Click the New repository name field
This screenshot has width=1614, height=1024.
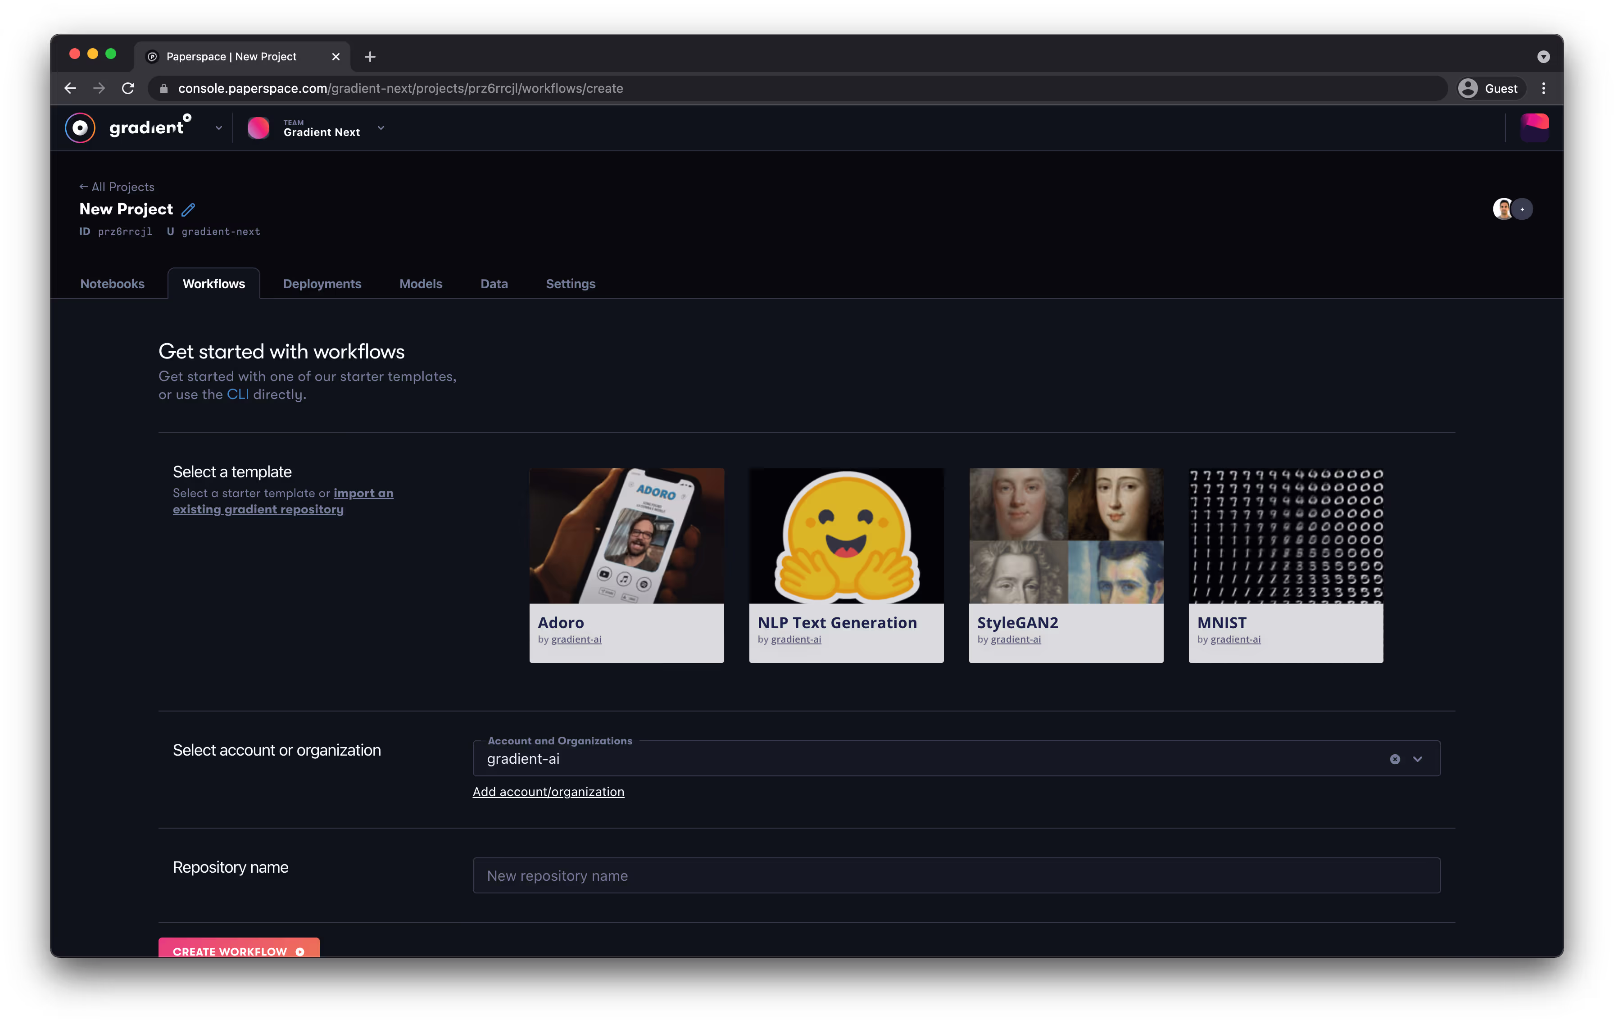pyautogui.click(x=956, y=875)
